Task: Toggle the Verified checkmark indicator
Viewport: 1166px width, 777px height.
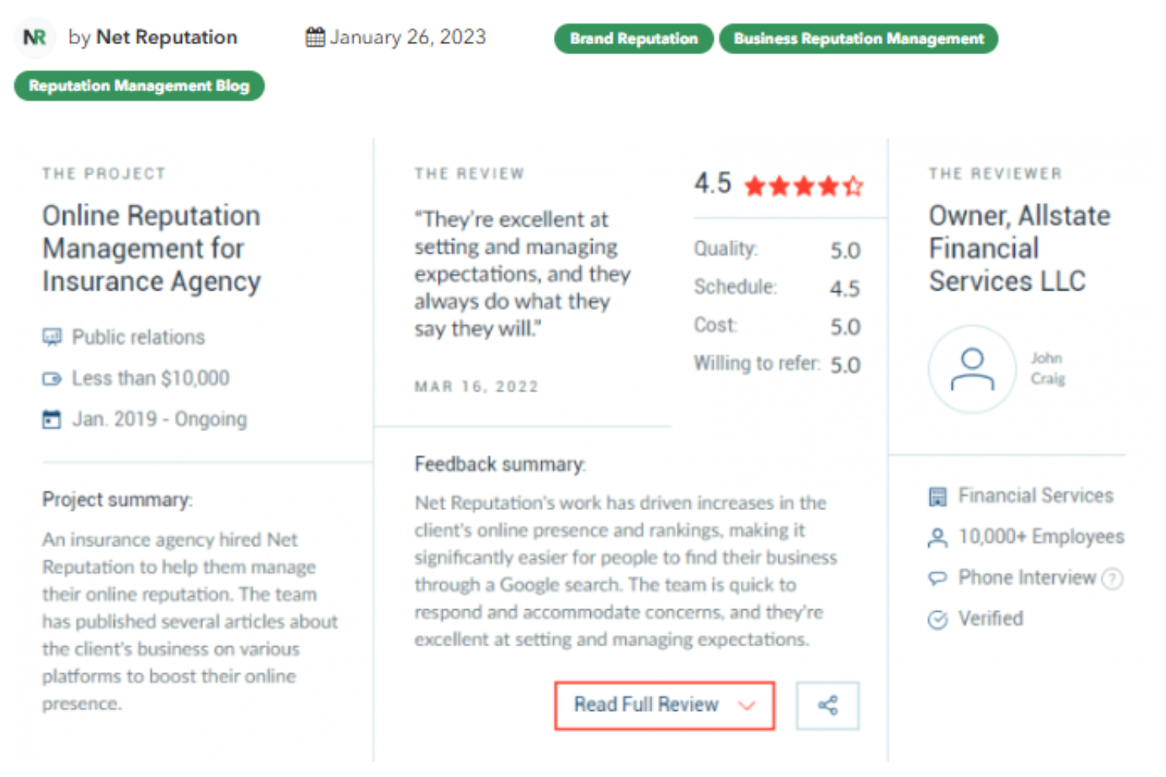Action: (937, 620)
